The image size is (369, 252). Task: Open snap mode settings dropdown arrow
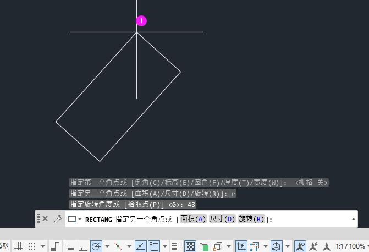point(43,246)
